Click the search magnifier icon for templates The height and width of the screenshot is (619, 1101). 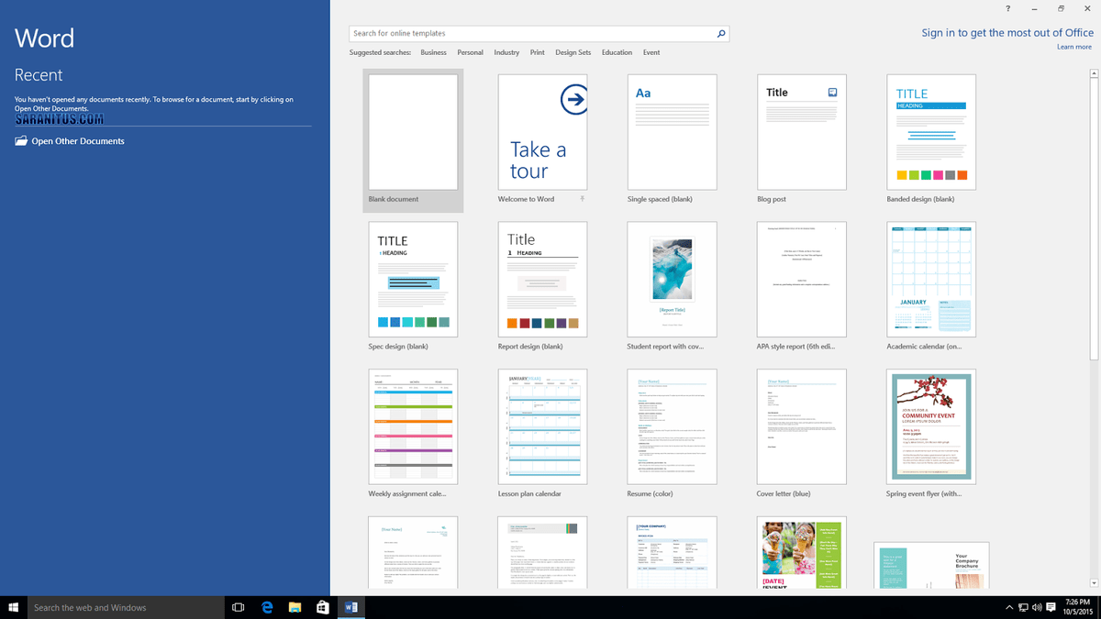tap(721, 34)
